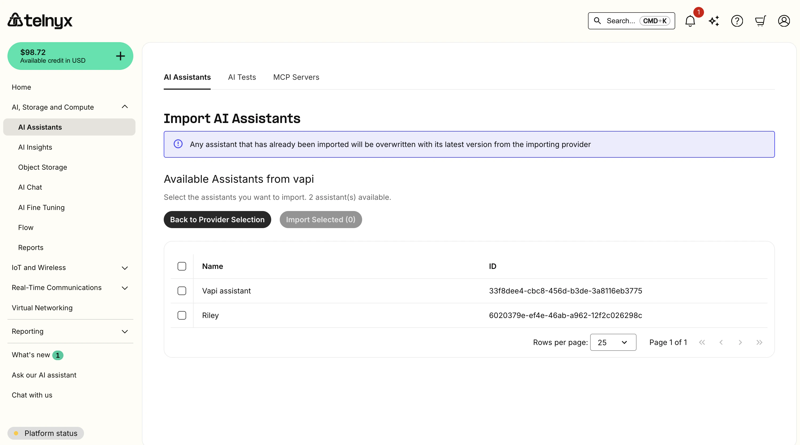This screenshot has width=800, height=445.
Task: Click the user account avatar
Action: tap(784, 21)
